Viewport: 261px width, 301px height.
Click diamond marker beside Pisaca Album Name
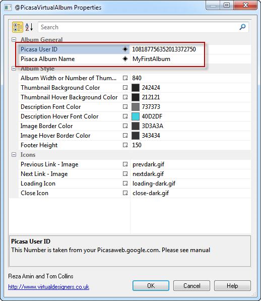tap(125, 59)
